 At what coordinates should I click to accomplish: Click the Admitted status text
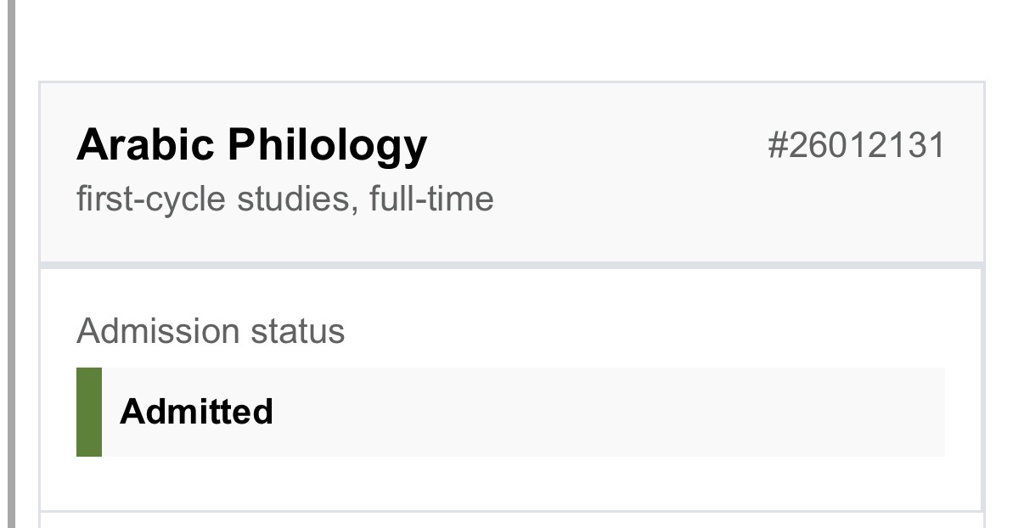point(196,412)
